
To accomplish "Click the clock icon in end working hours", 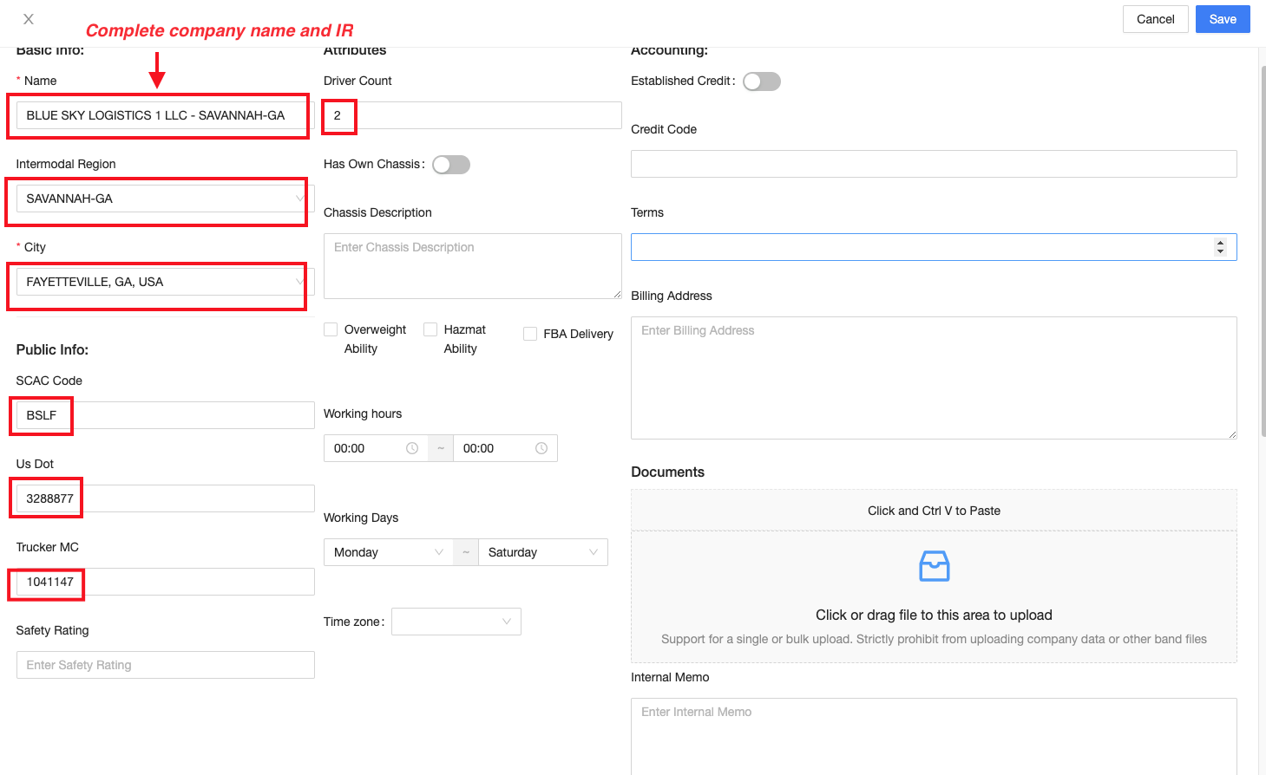I will (x=541, y=448).
